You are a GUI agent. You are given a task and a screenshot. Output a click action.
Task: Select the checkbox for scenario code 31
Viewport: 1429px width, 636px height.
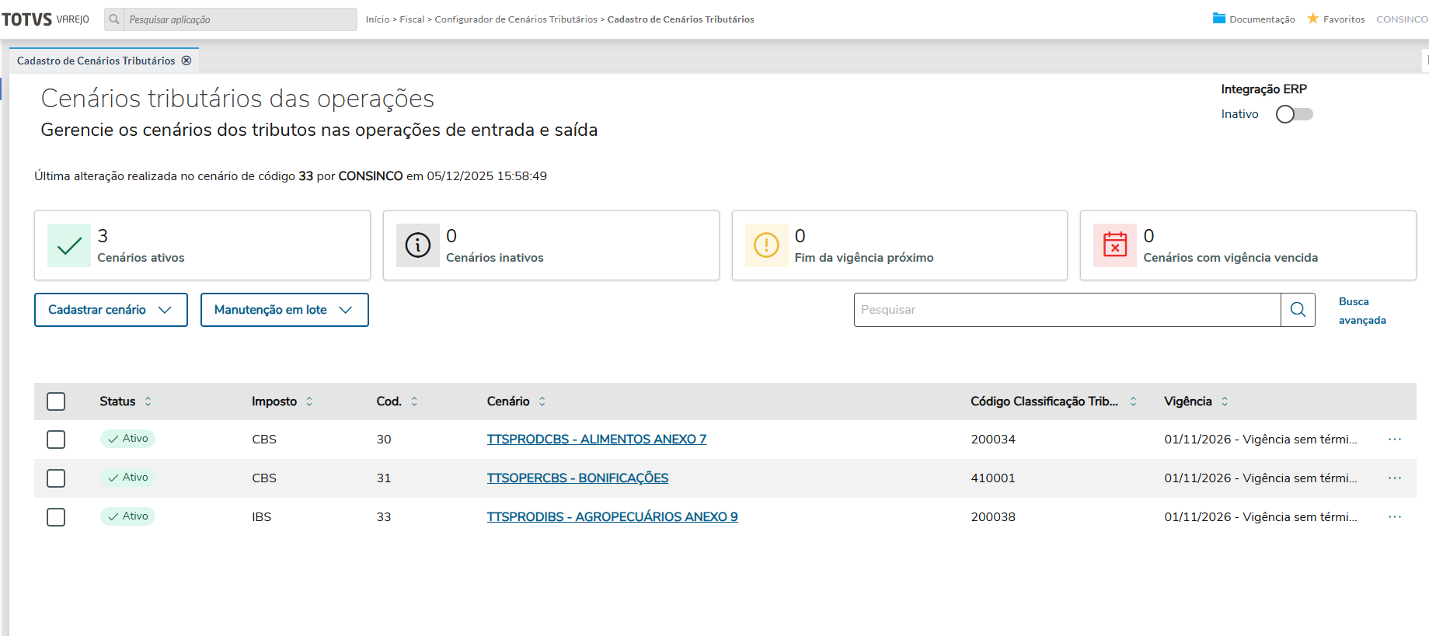56,478
